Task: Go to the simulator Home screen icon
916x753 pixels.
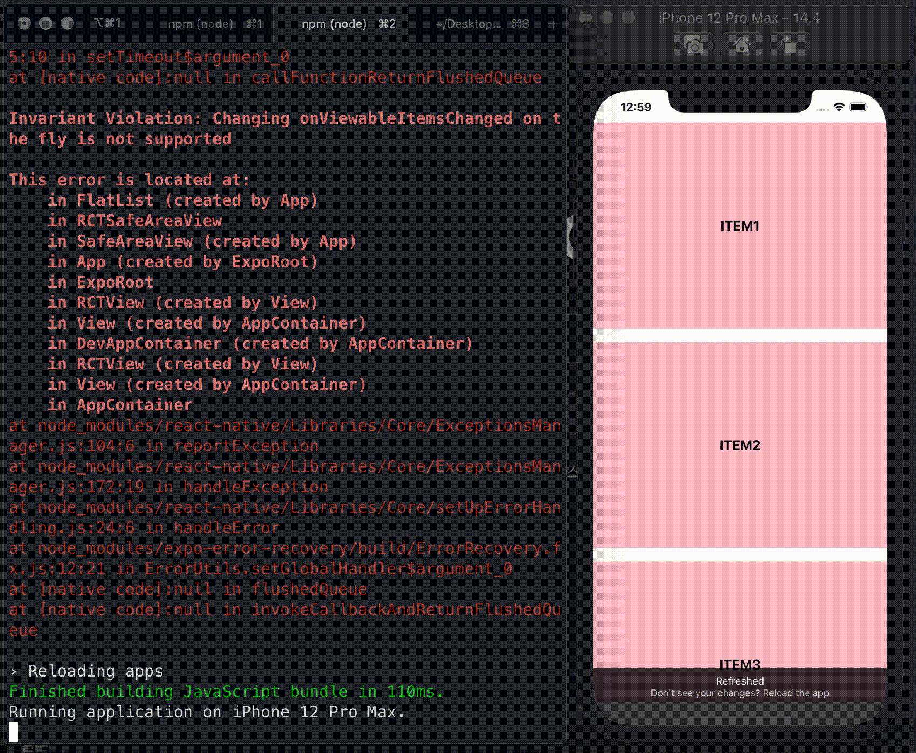Action: click(742, 45)
